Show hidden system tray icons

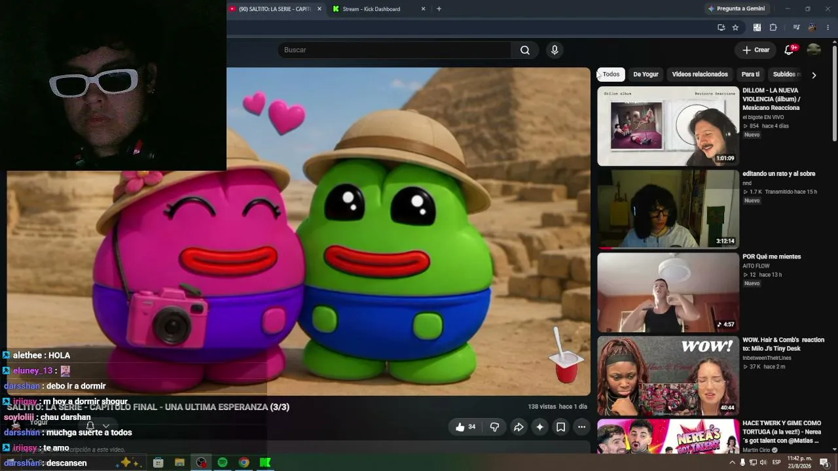click(732, 462)
